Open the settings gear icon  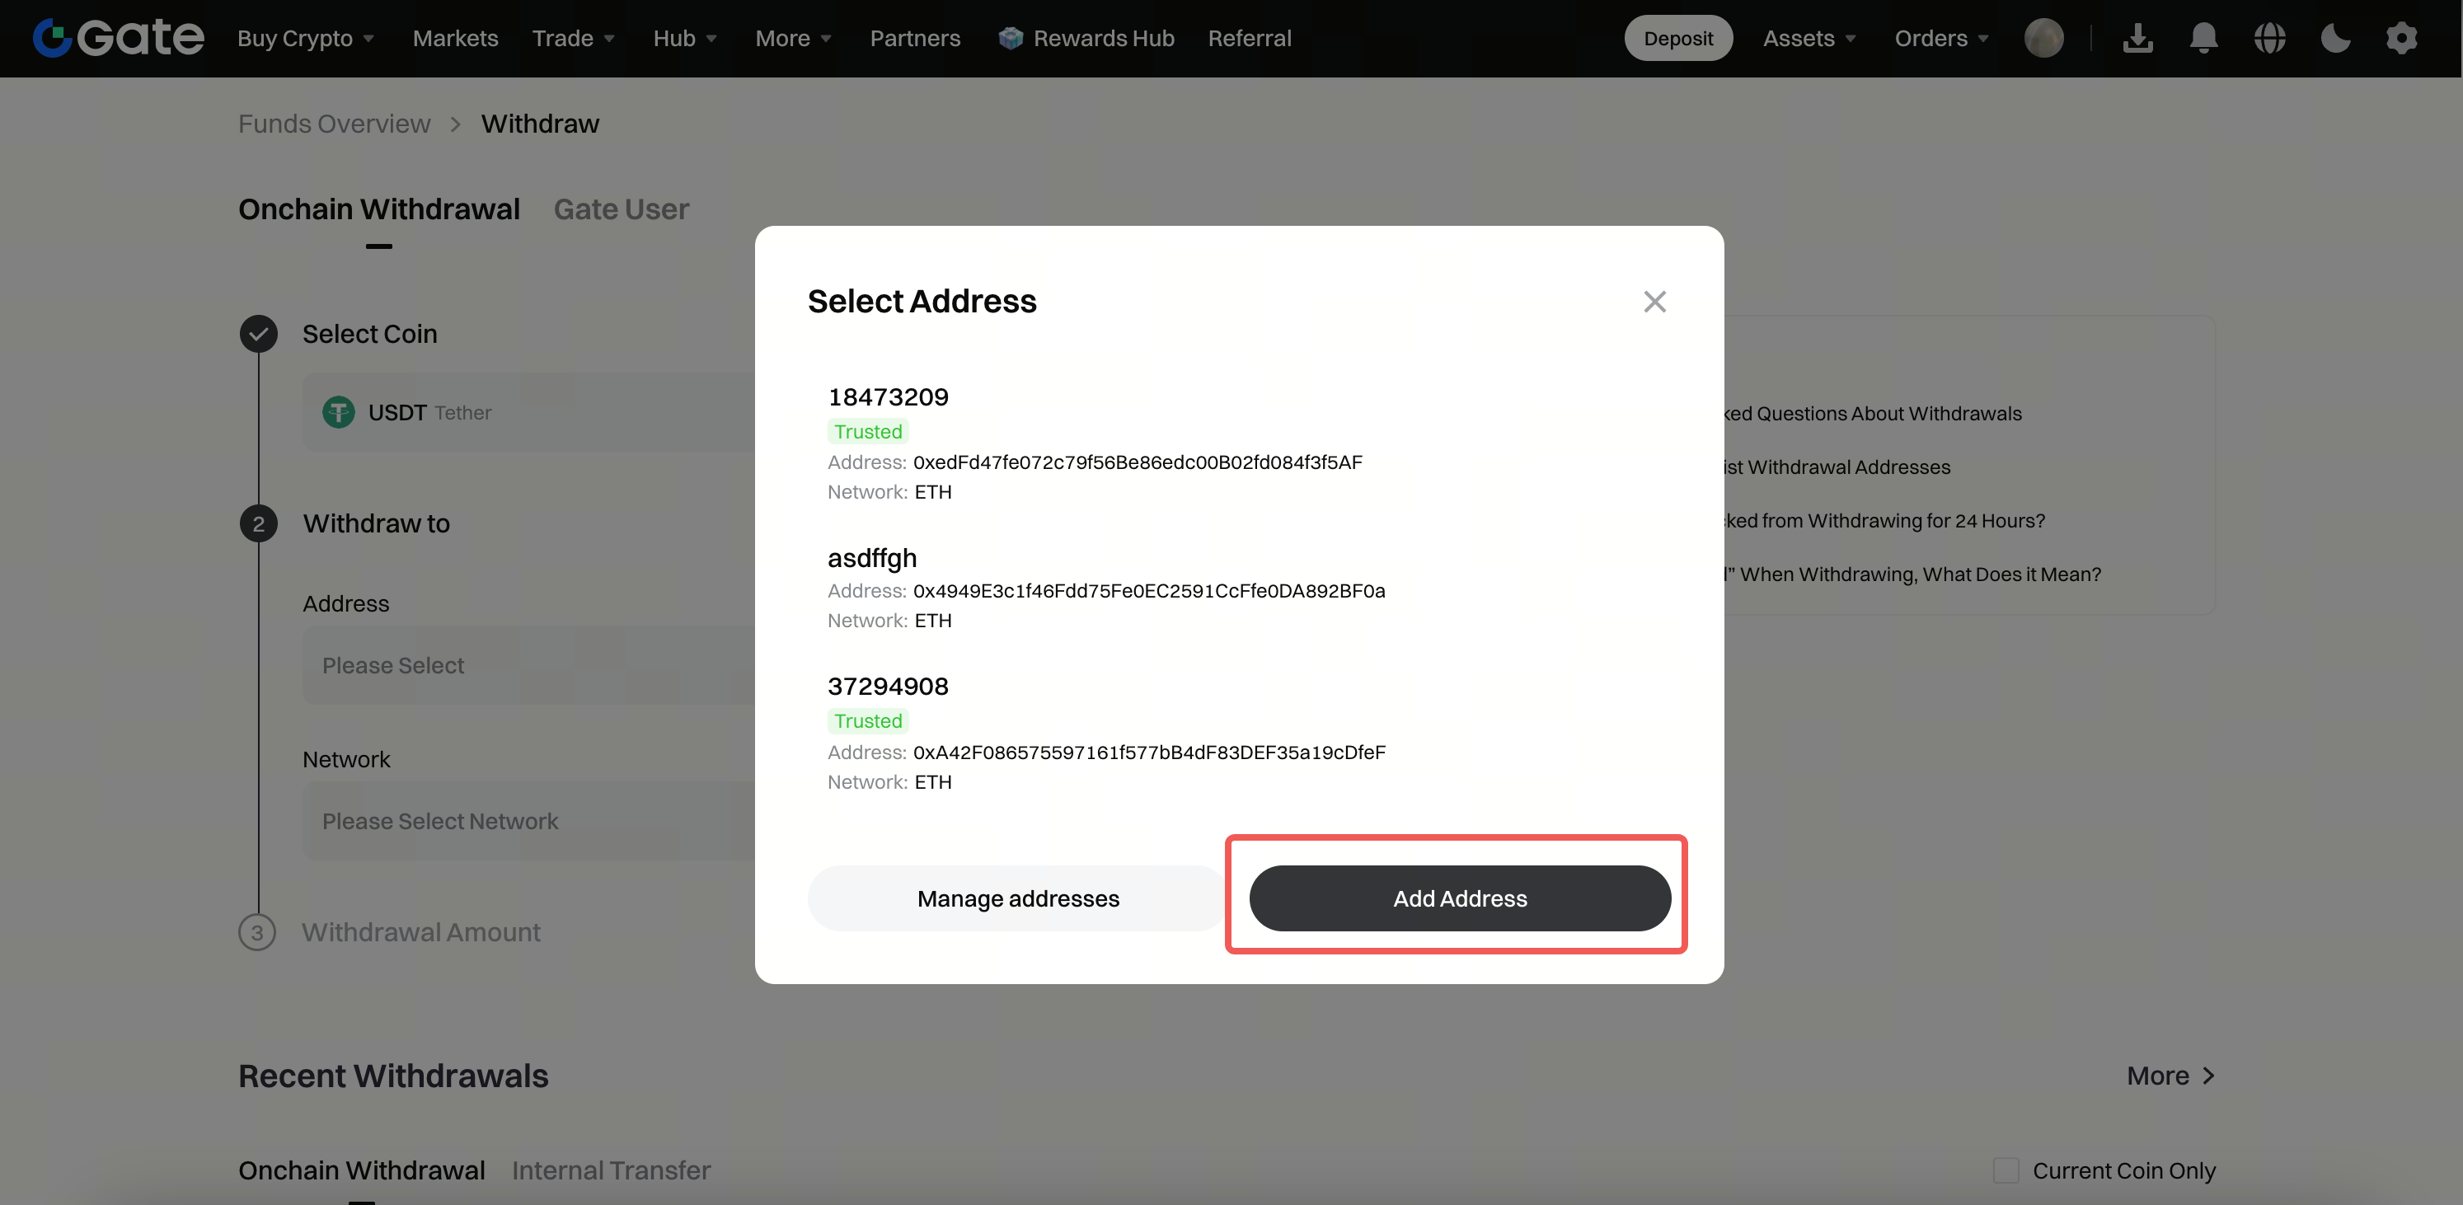click(x=2402, y=38)
